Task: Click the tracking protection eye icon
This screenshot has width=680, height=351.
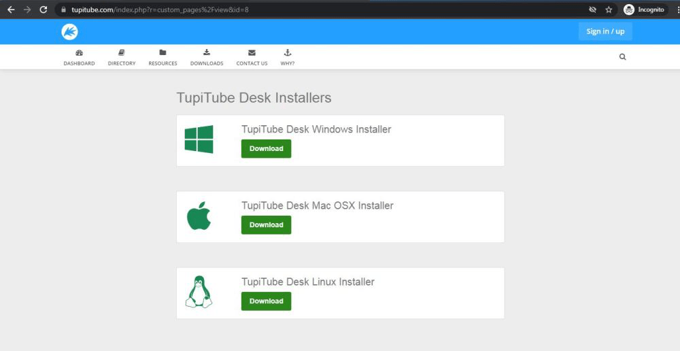Action: click(592, 10)
